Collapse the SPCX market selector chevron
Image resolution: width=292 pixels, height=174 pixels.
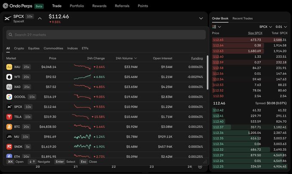[x=40, y=18]
